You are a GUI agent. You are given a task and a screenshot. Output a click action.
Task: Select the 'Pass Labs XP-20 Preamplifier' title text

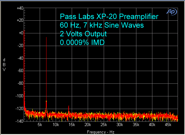coord(109,16)
